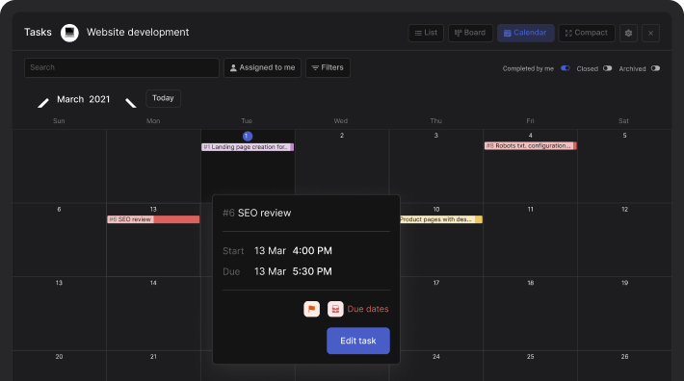
Task: Click the orange flag priority icon
Action: click(x=311, y=309)
